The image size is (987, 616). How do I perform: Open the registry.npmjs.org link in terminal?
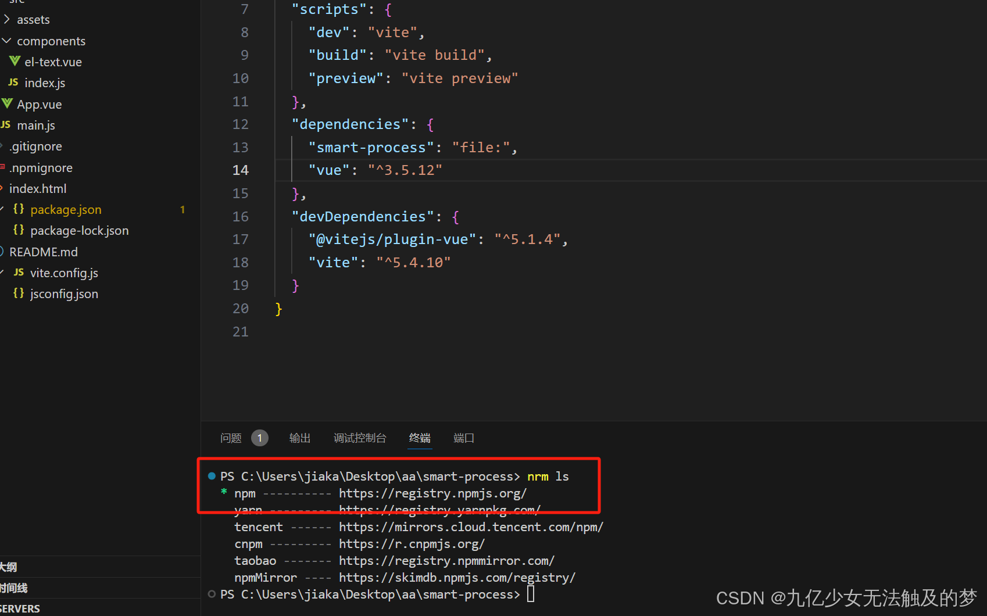coord(433,493)
